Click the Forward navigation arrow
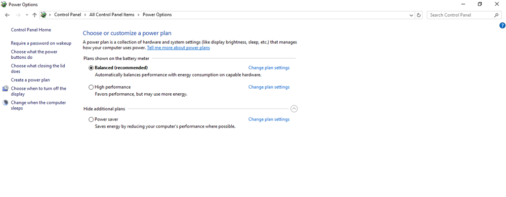 (18, 15)
